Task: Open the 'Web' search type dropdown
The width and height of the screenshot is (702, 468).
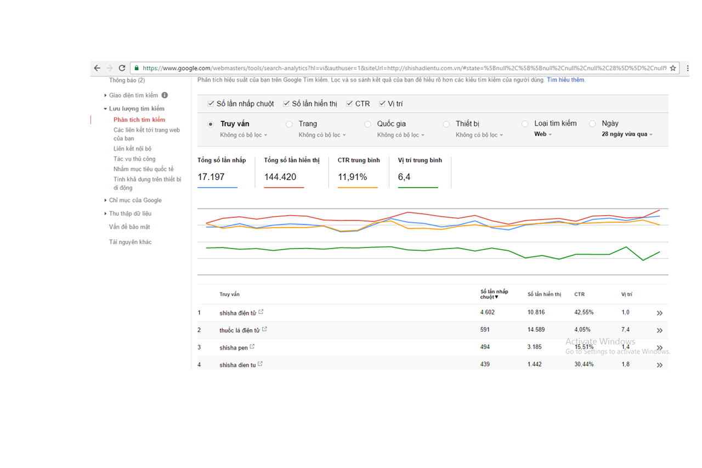Action: click(543, 134)
